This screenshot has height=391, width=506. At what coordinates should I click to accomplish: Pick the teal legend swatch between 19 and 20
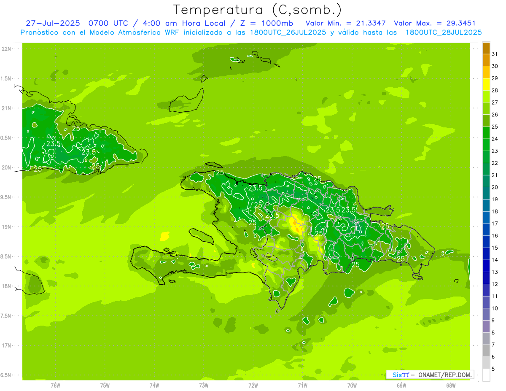(487, 193)
